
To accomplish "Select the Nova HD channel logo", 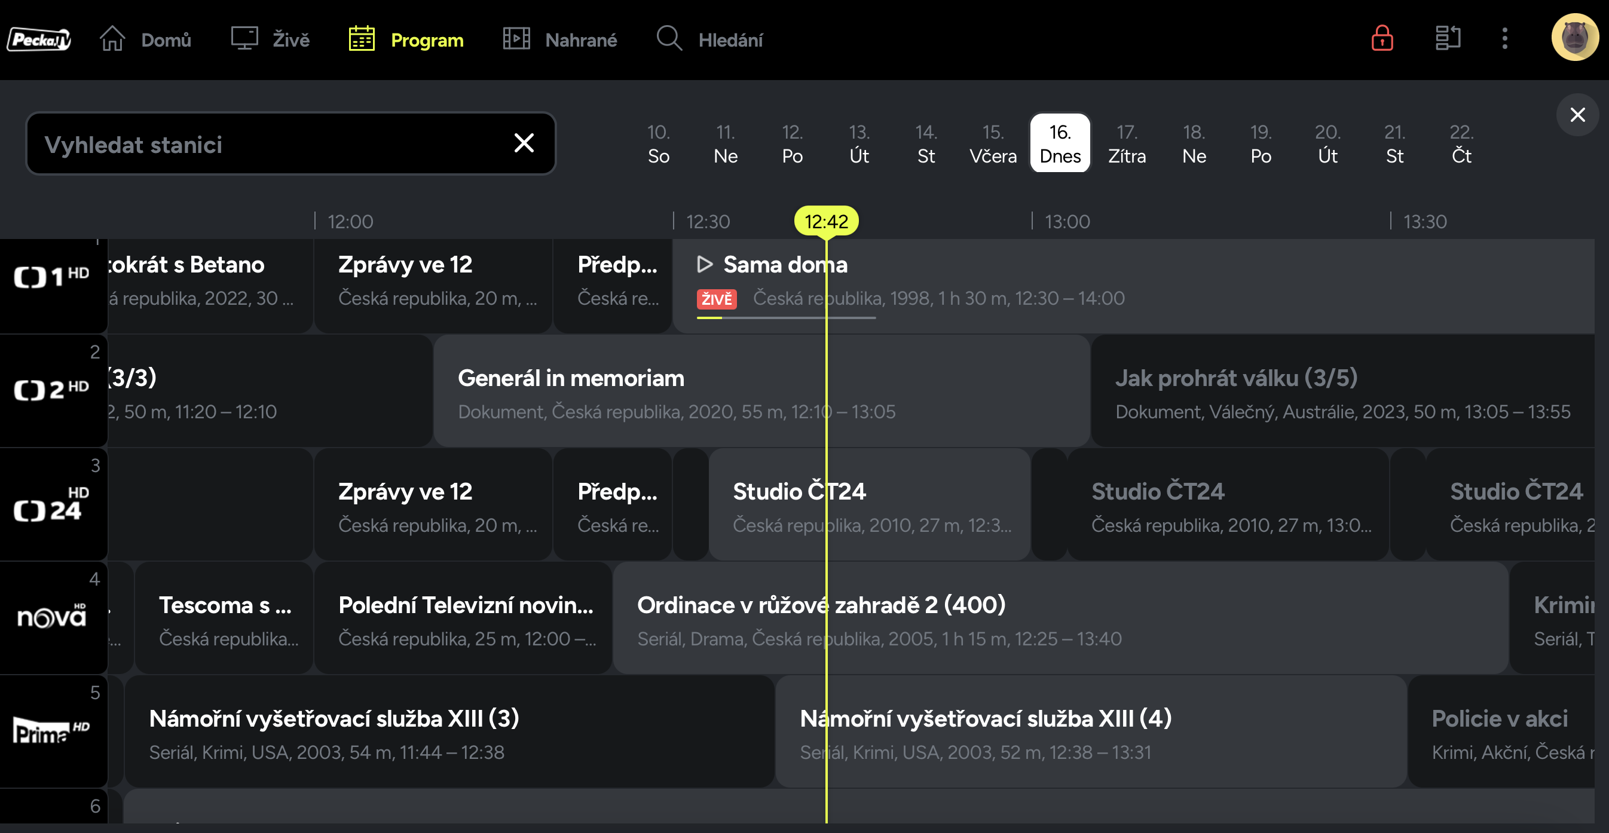I will coord(53,617).
